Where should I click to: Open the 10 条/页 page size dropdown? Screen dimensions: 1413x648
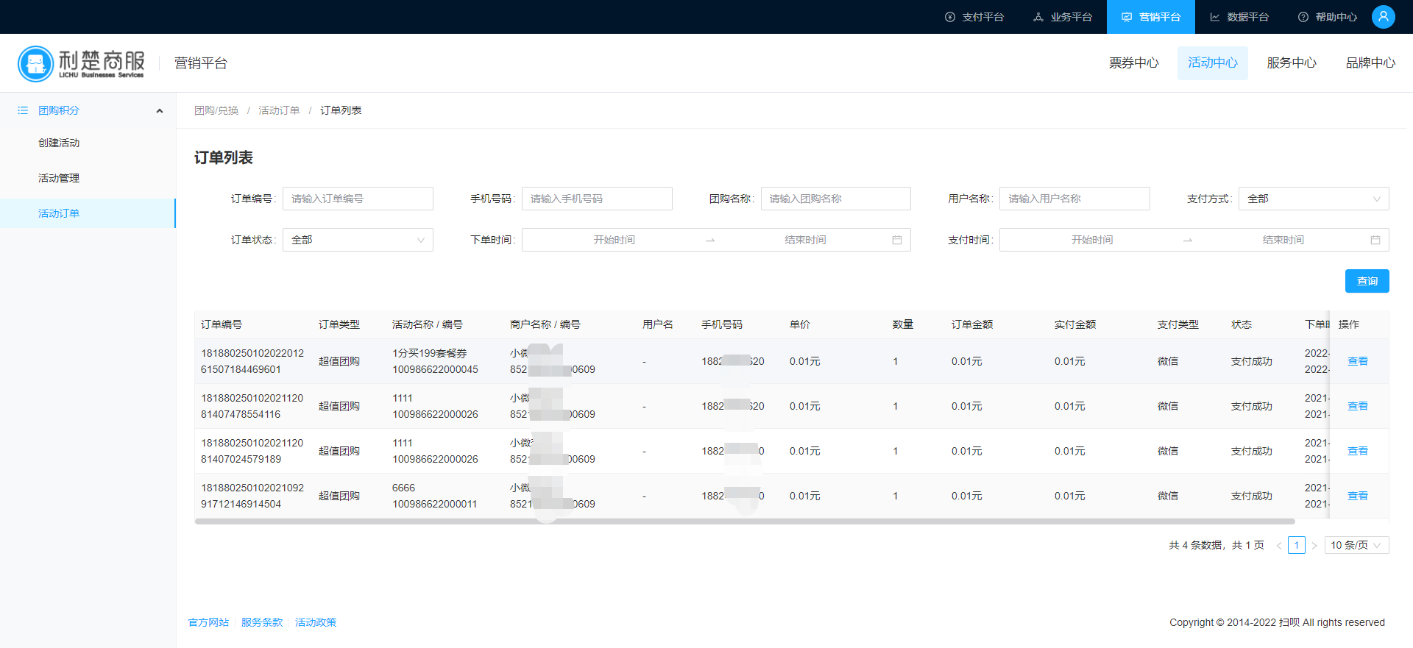1357,545
